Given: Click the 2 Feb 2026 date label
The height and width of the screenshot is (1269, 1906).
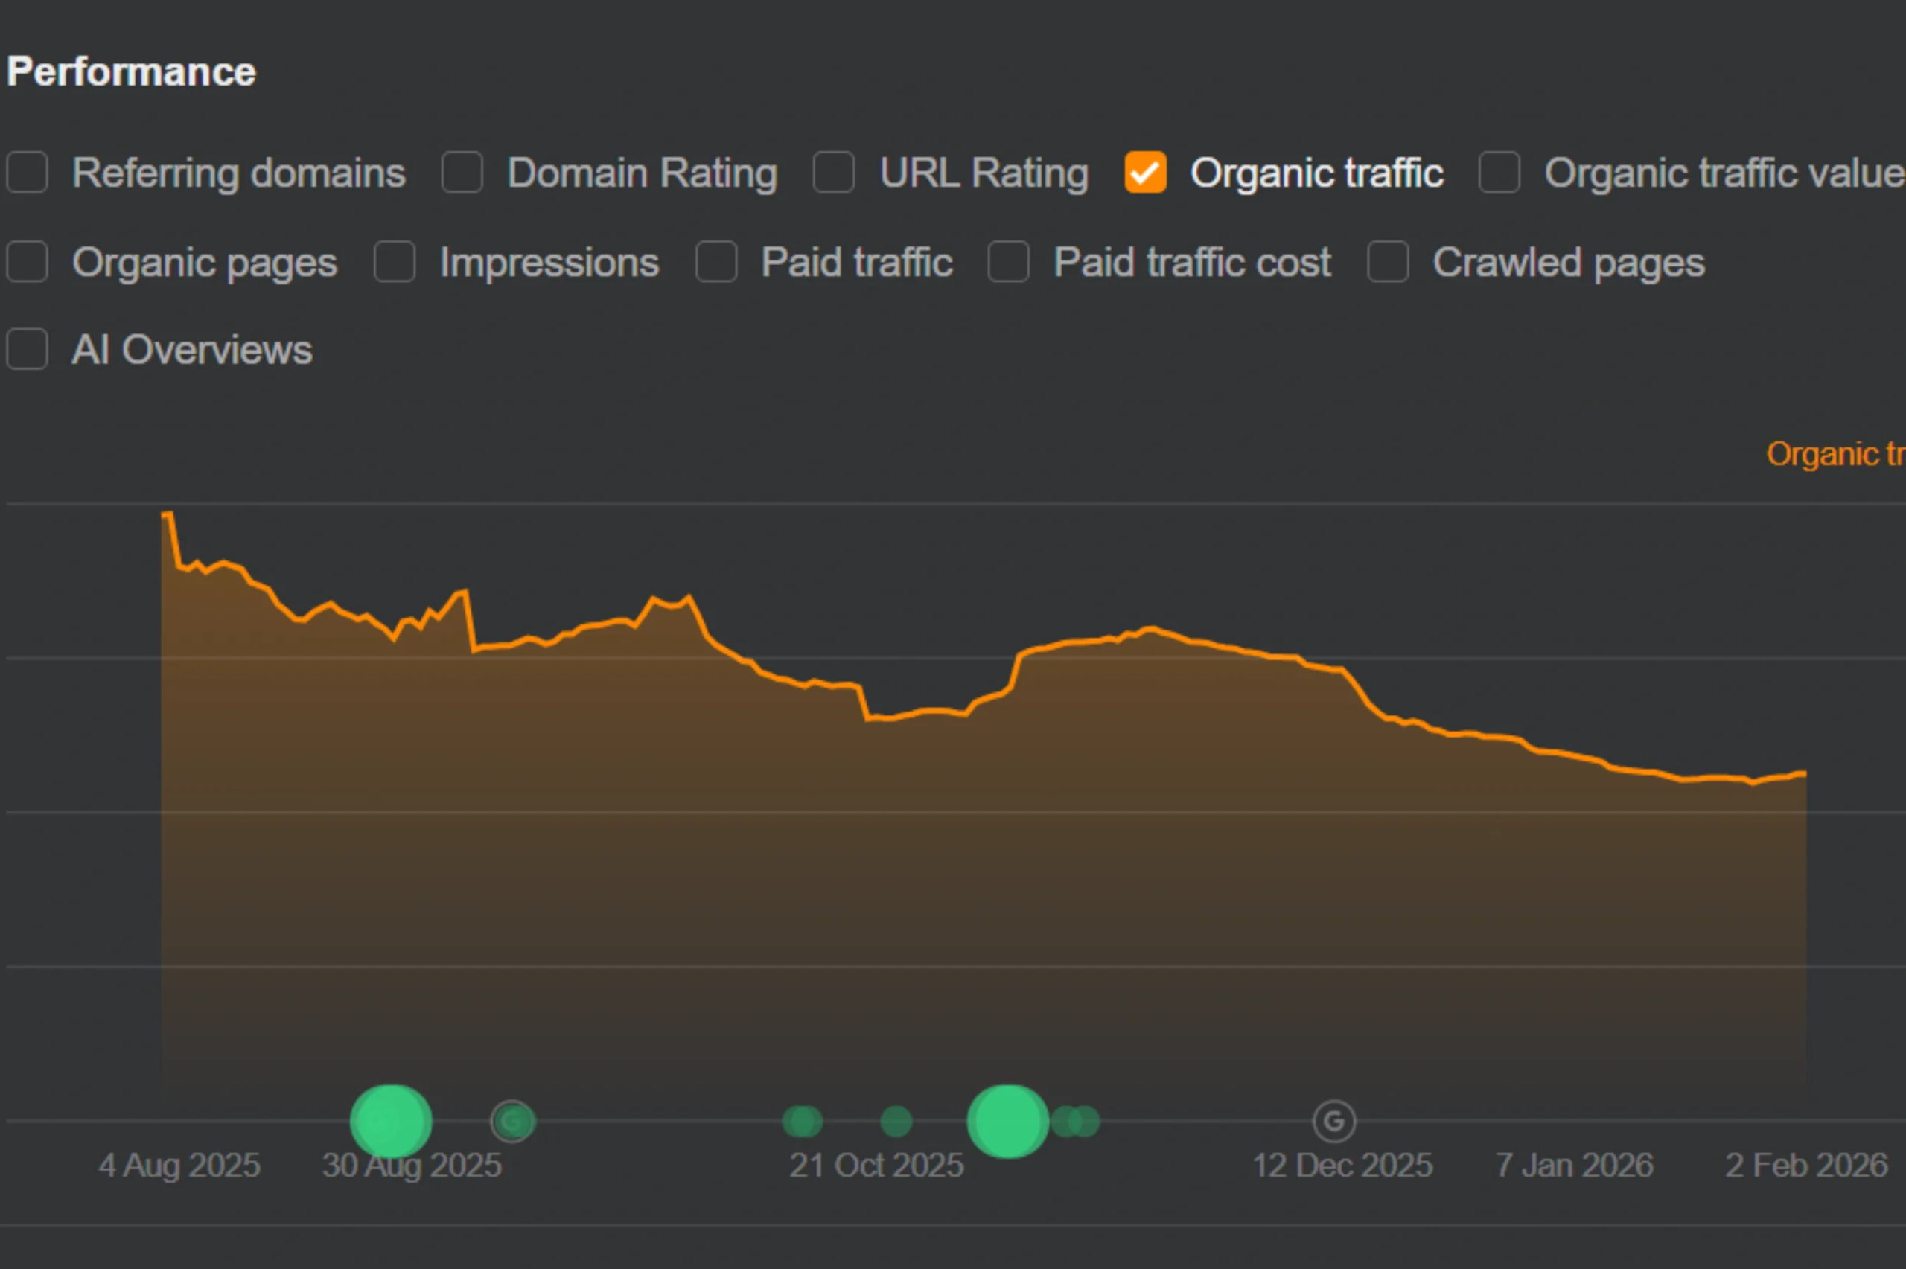Looking at the screenshot, I should pos(1806,1166).
